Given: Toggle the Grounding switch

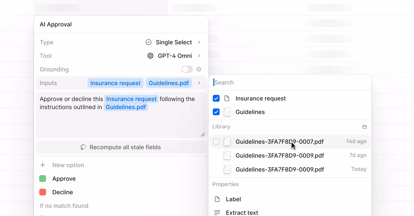Looking at the screenshot, I should [x=187, y=69].
